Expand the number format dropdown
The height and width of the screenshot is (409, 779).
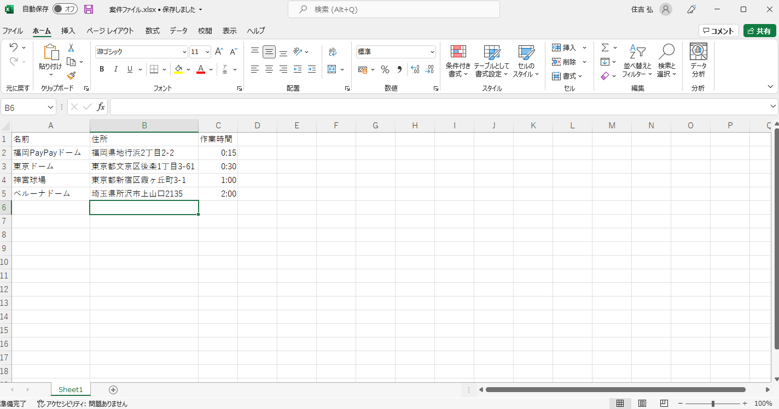[x=432, y=52]
